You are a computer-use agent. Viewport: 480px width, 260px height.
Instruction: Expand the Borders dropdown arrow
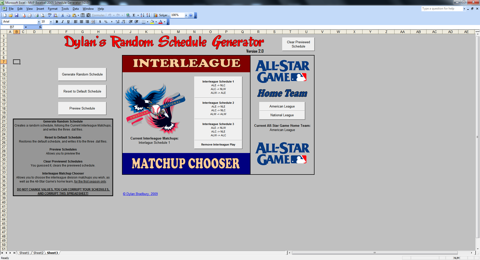[147, 22]
